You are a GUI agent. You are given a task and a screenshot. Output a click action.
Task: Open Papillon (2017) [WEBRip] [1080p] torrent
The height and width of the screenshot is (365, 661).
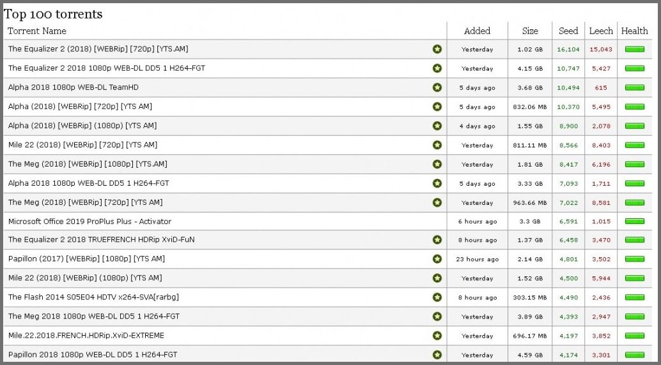pyautogui.click(x=86, y=258)
